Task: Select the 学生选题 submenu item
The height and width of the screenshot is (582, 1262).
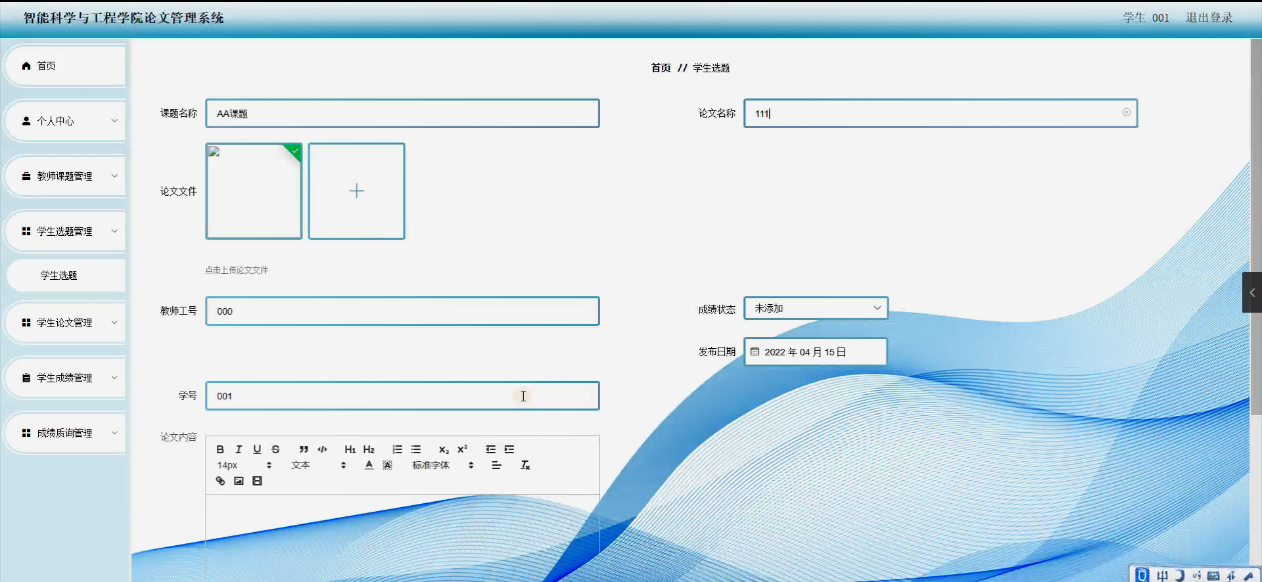Action: [66, 275]
